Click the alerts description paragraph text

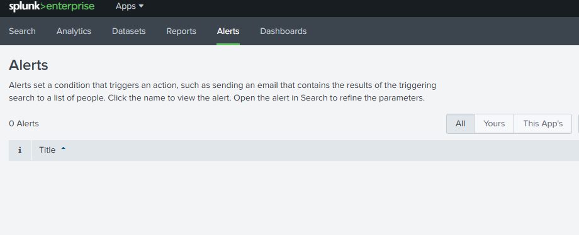coord(222,92)
